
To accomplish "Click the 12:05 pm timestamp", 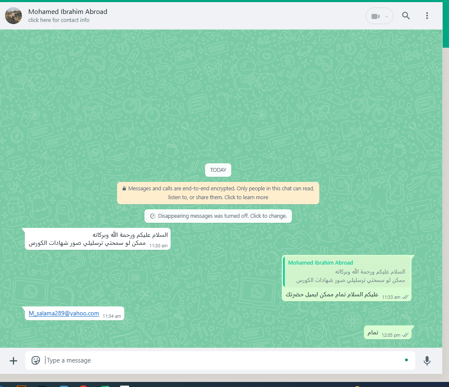I will (x=391, y=335).
